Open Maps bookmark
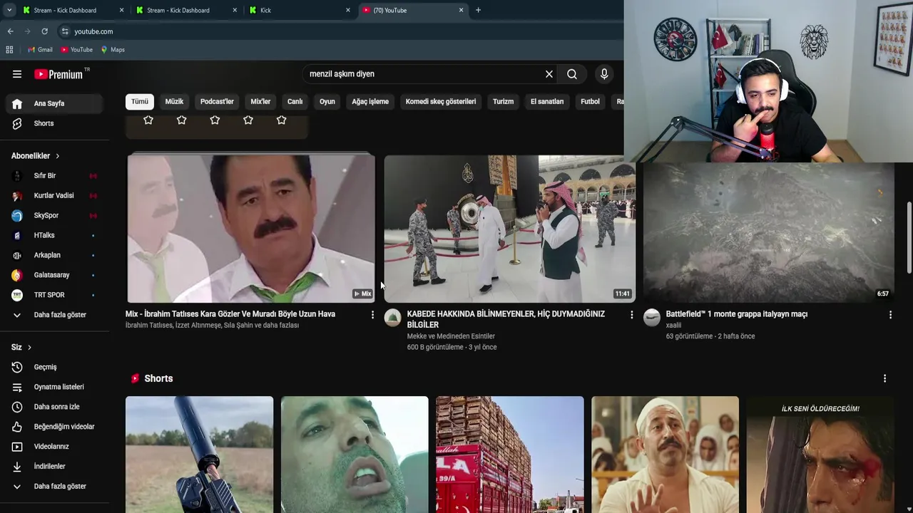913x513 pixels. click(x=113, y=50)
